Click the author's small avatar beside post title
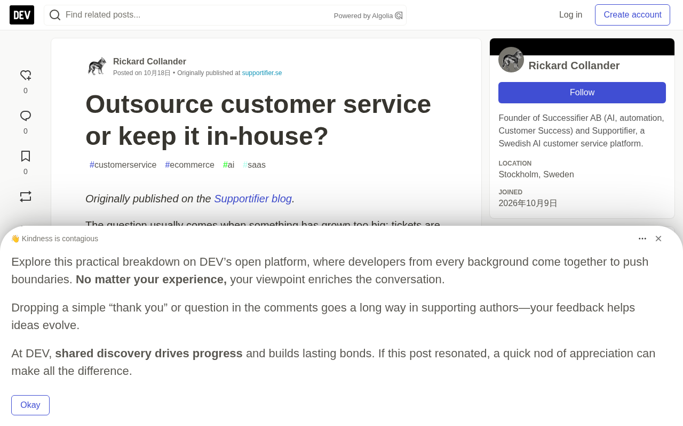The image size is (683, 426). tap(97, 67)
